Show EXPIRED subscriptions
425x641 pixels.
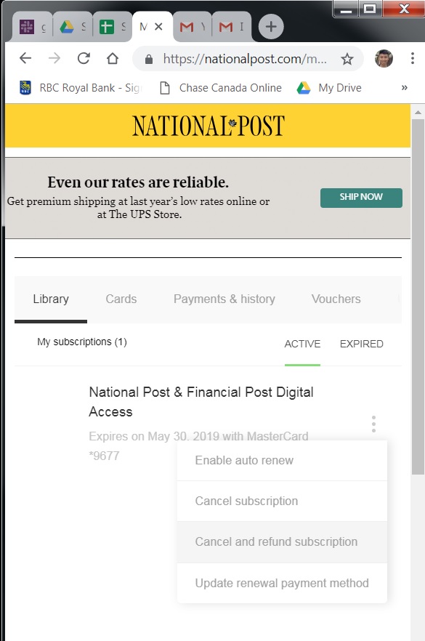(x=361, y=344)
